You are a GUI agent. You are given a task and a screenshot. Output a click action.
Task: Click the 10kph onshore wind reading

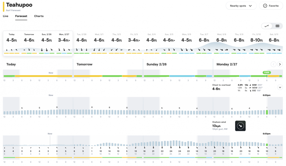[217, 126]
